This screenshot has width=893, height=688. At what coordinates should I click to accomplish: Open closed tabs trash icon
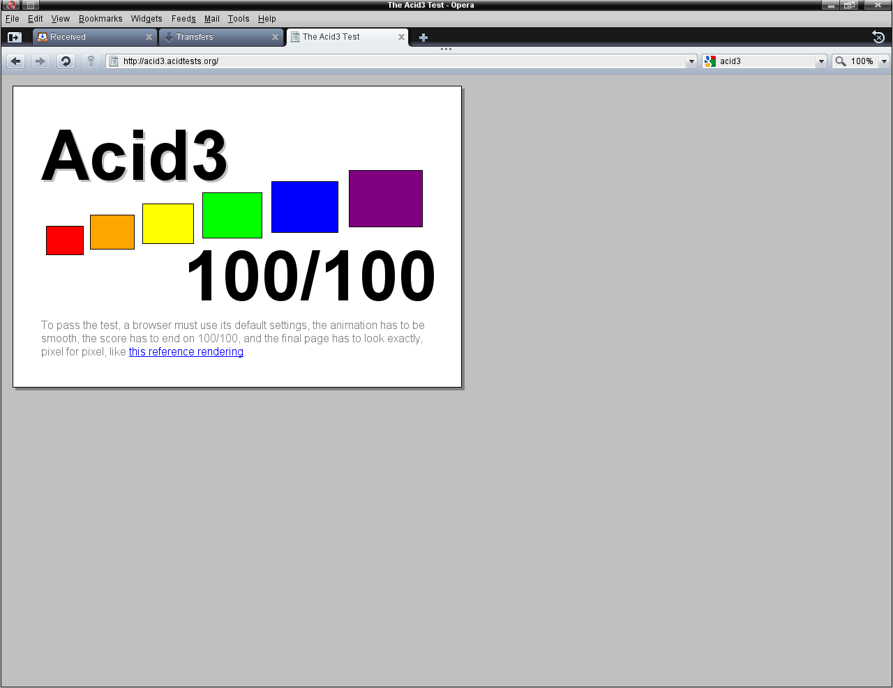click(878, 37)
